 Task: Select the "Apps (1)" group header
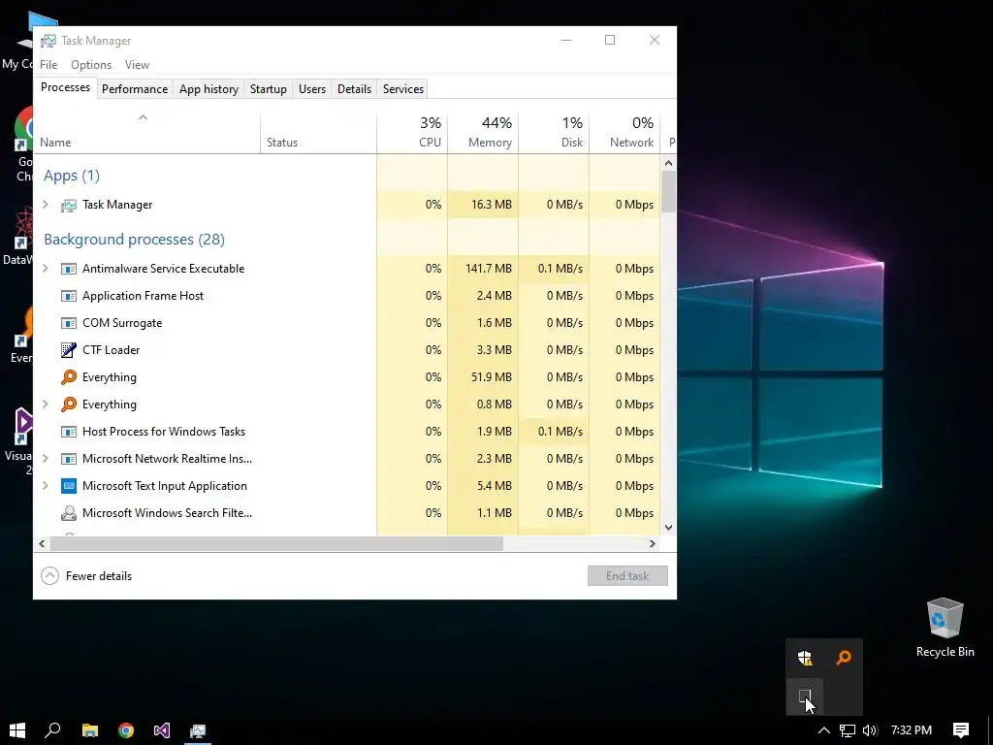point(72,176)
